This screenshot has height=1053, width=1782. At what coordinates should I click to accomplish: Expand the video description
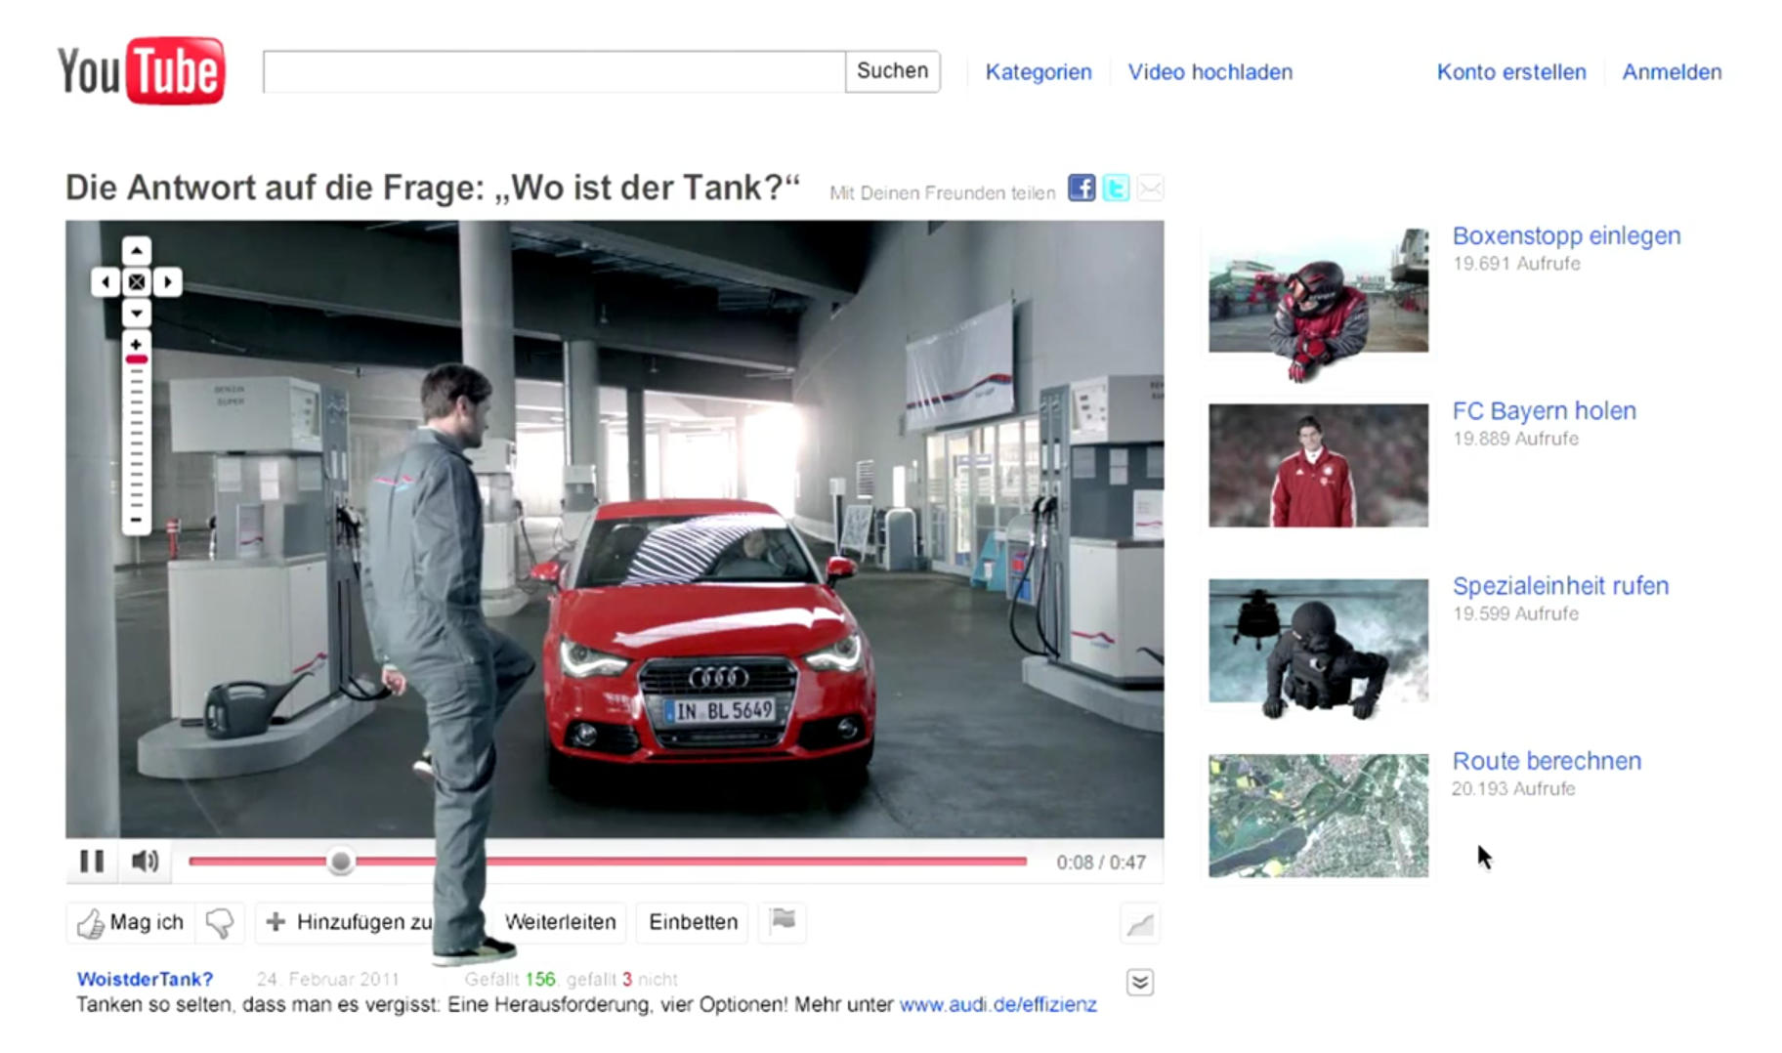[x=1140, y=982]
